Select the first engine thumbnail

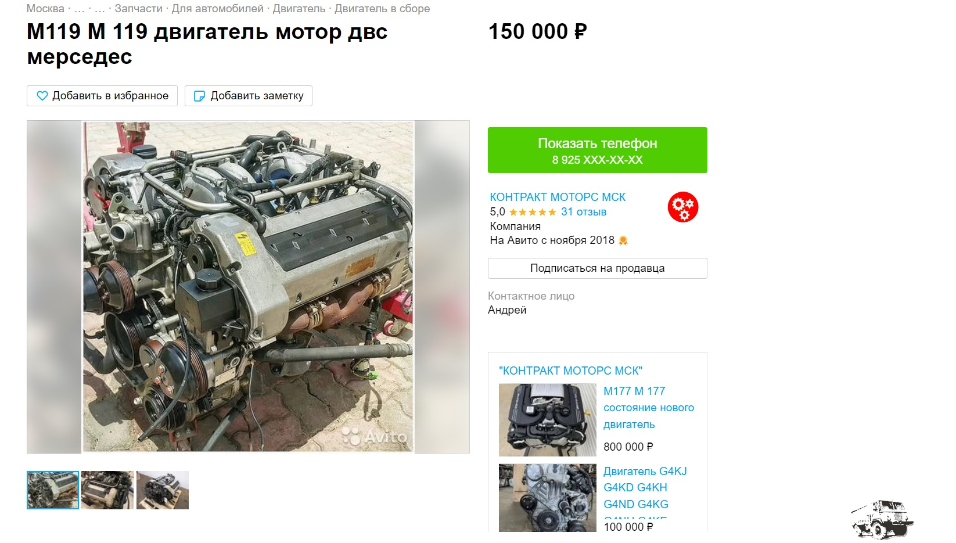[53, 490]
